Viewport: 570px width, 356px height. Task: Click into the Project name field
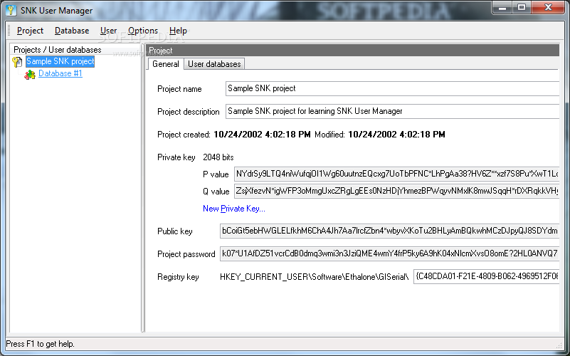pos(392,89)
